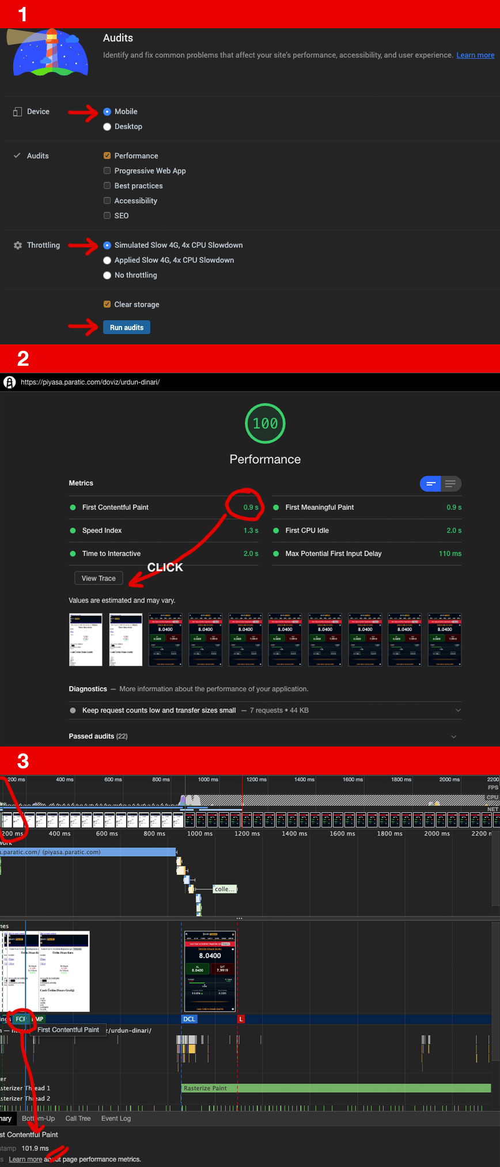Click the Throttling gear icon
500x1167 pixels.
coord(17,245)
